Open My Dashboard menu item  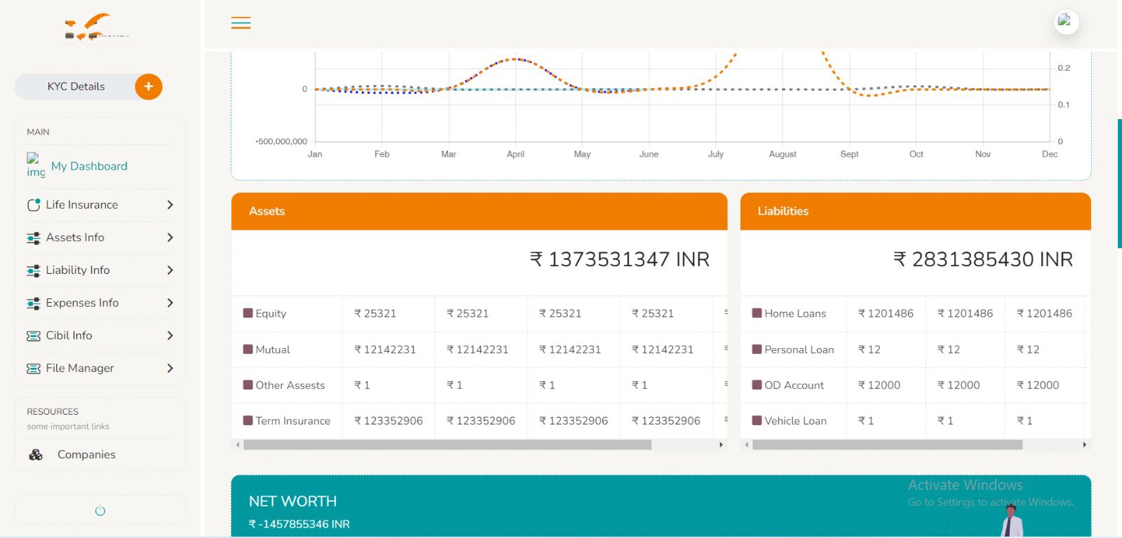(89, 166)
